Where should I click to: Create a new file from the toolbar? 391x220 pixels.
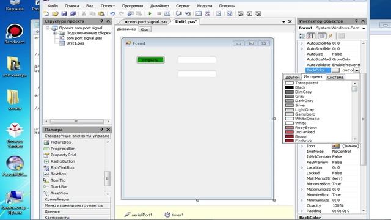point(46,13)
